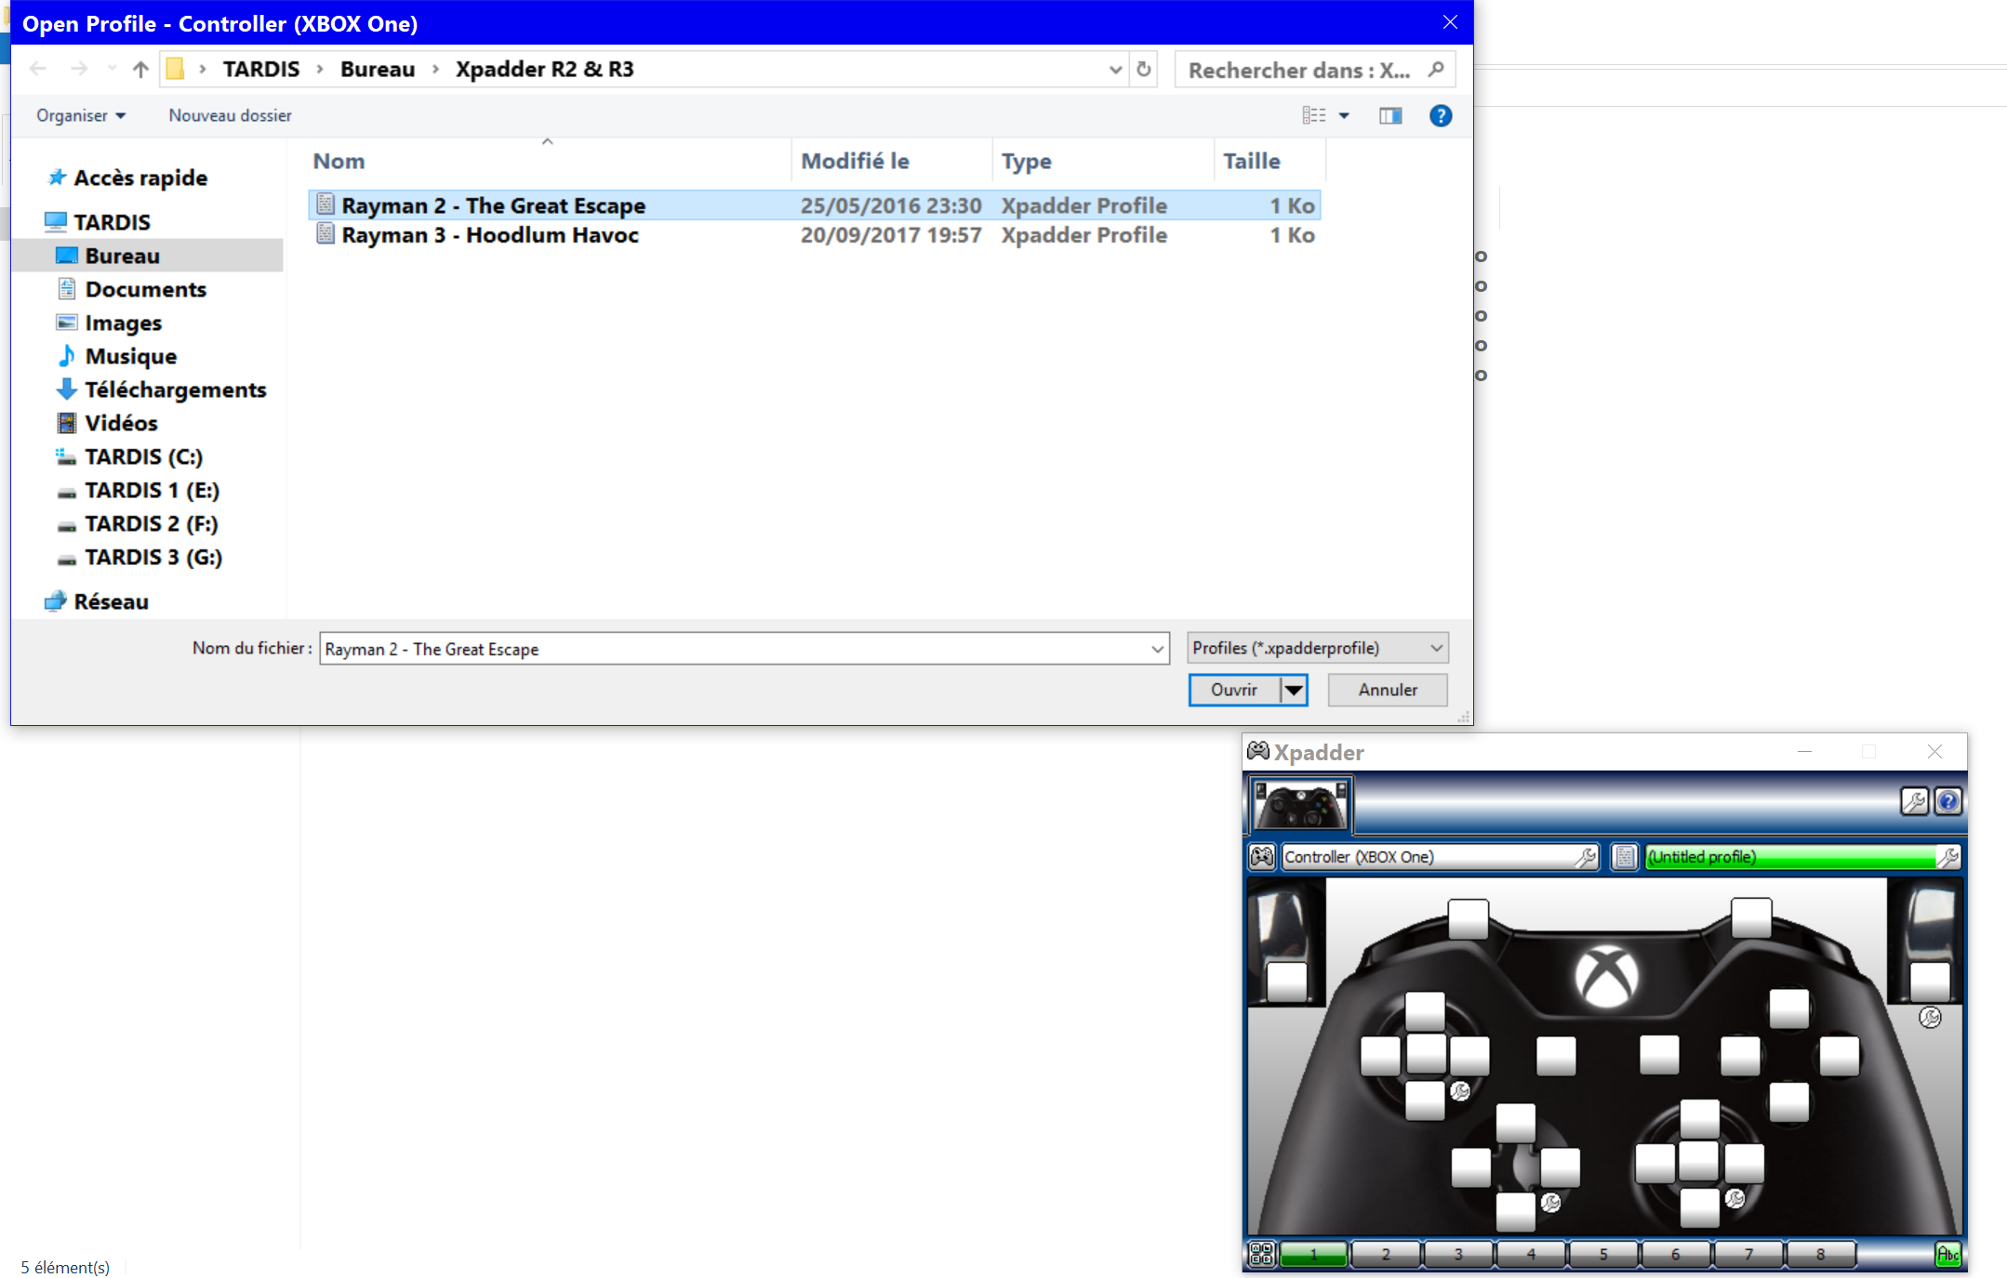Go up one folder level with the up arrow
The width and height of the screenshot is (2007, 1278).
tap(140, 69)
